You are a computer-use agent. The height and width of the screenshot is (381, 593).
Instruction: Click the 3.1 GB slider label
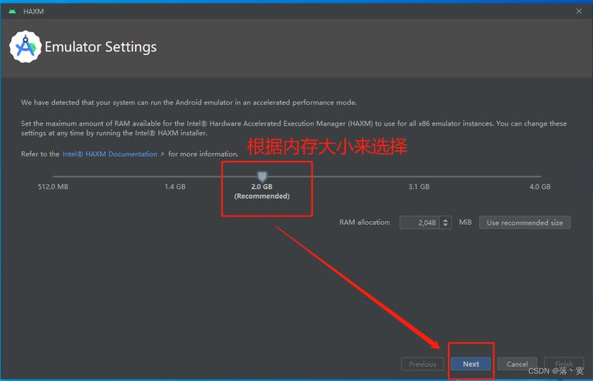point(419,187)
